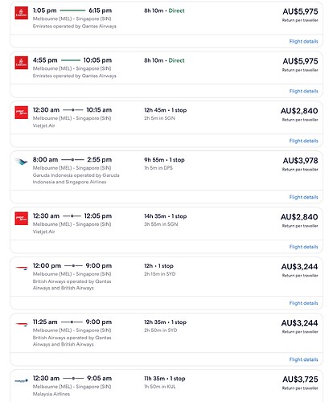This screenshot has width=333, height=402.
Task: Click the Garuda Indonesia airline logo
Action: pyautogui.click(x=22, y=162)
